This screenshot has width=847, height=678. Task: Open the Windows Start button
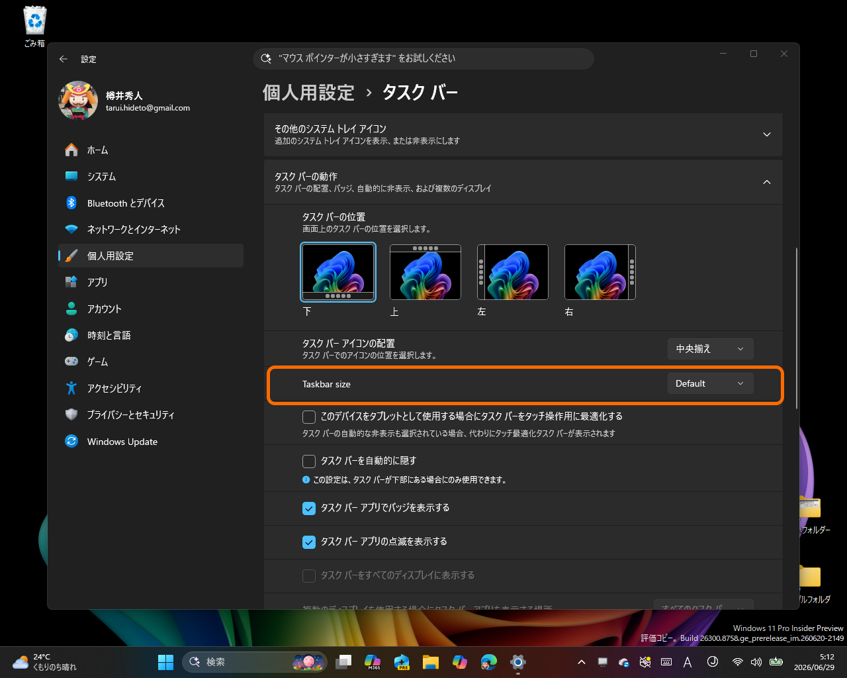(x=165, y=661)
